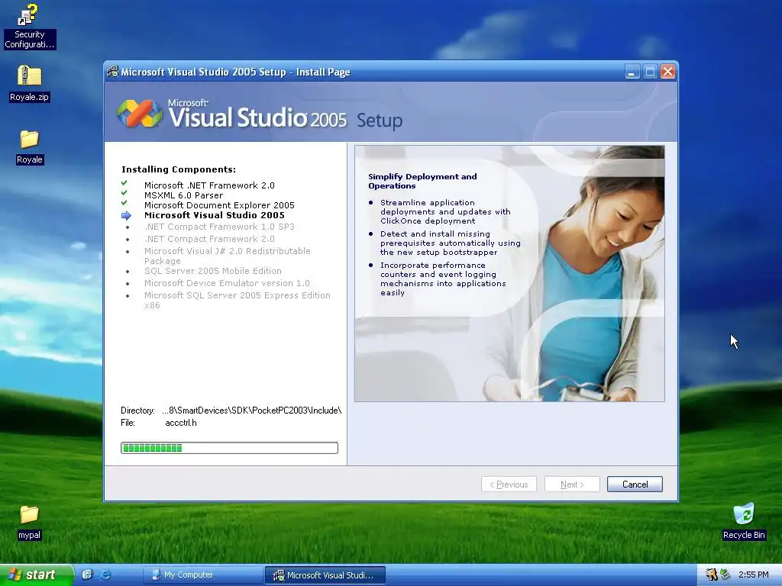Click the Microsoft Visual Studio taskbar button
Viewport: 782px width, 586px height.
pos(325,575)
